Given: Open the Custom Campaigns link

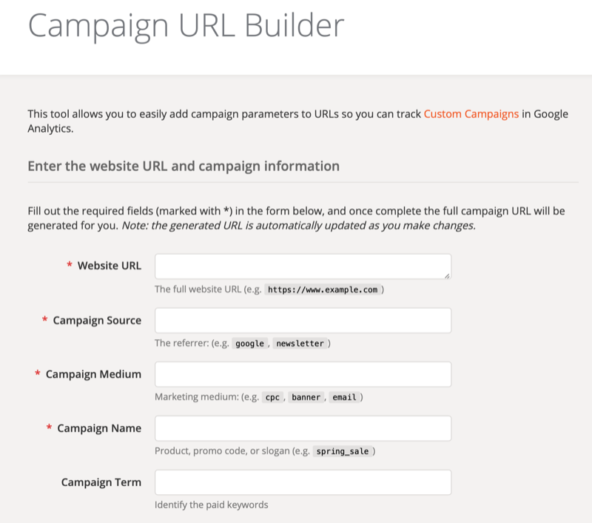Looking at the screenshot, I should coord(471,114).
